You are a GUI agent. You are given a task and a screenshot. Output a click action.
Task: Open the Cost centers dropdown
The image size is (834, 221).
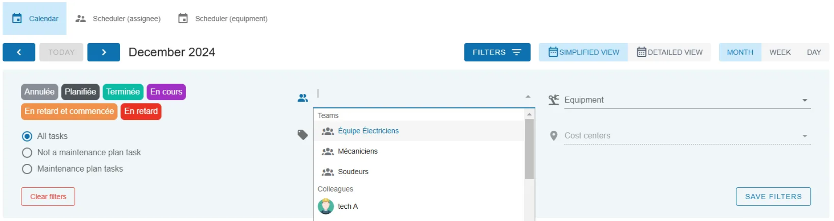(687, 136)
